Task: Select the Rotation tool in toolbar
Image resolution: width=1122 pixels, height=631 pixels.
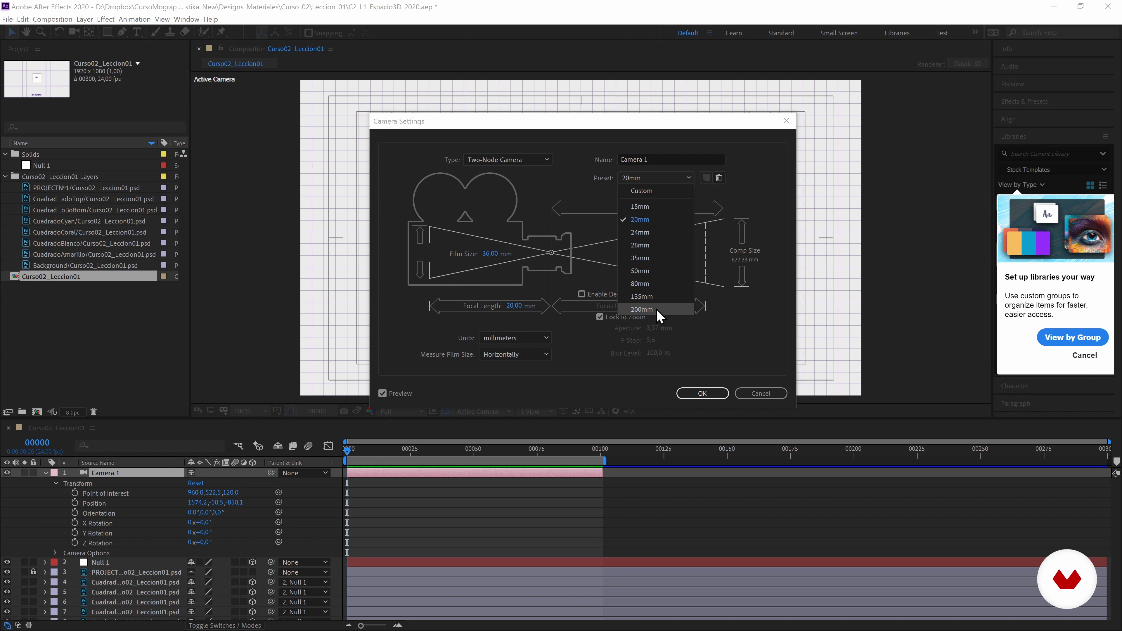Action: pyautogui.click(x=59, y=32)
